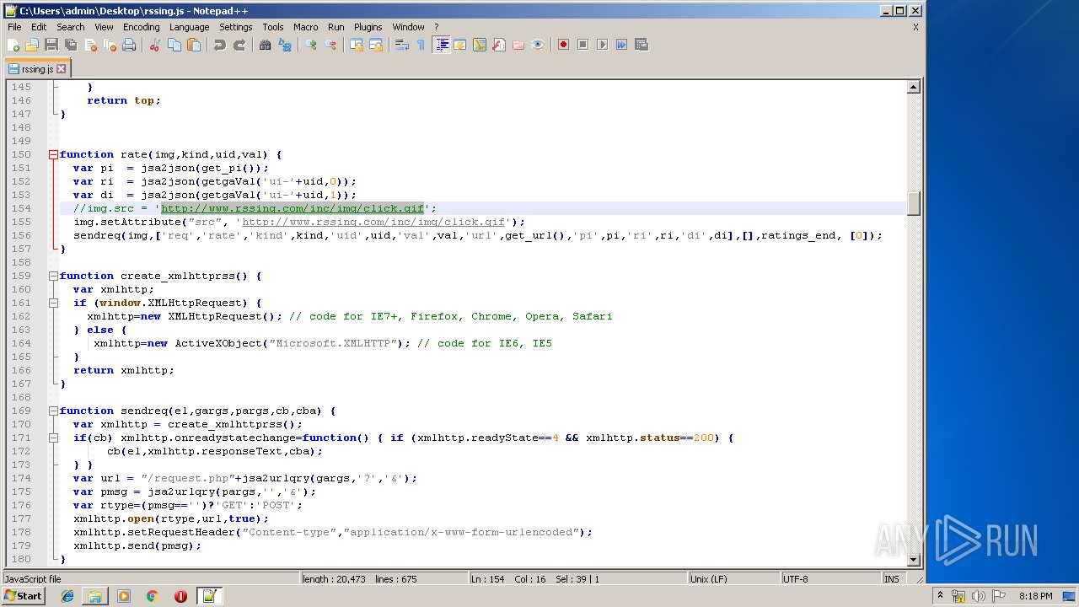This screenshot has height=607, width=1079.
Task: Click the highlighted URL on line 154
Action: 293,208
